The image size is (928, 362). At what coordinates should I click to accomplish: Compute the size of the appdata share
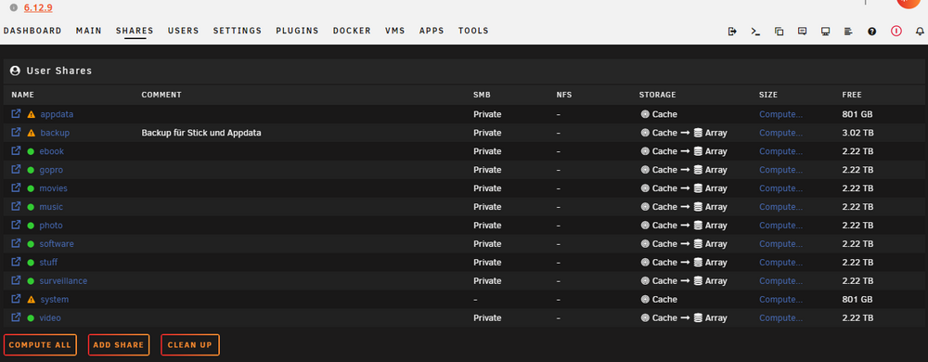(780, 114)
